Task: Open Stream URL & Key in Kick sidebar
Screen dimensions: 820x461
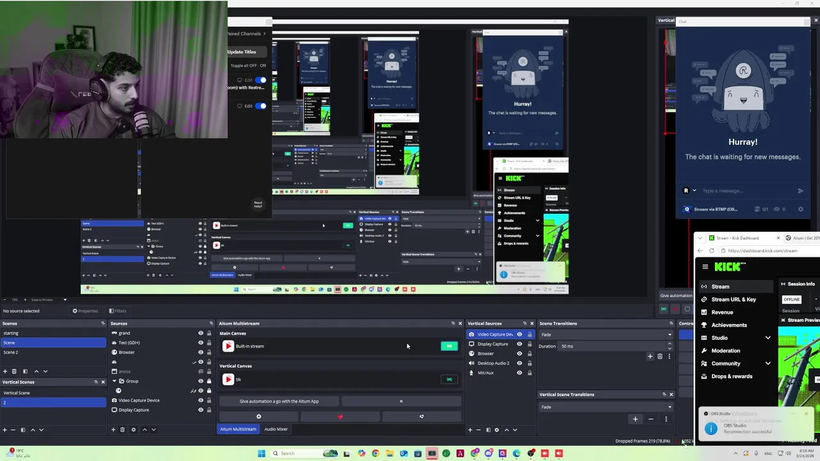Action: point(734,300)
